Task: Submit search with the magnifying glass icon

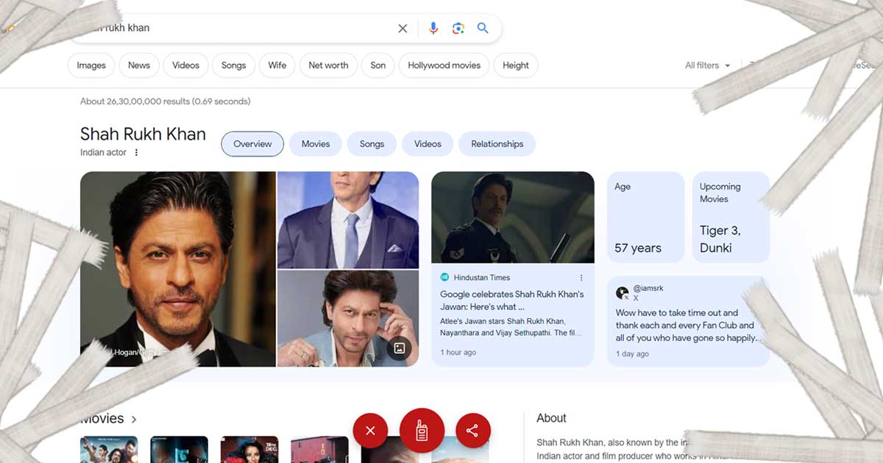Action: pyautogui.click(x=483, y=29)
